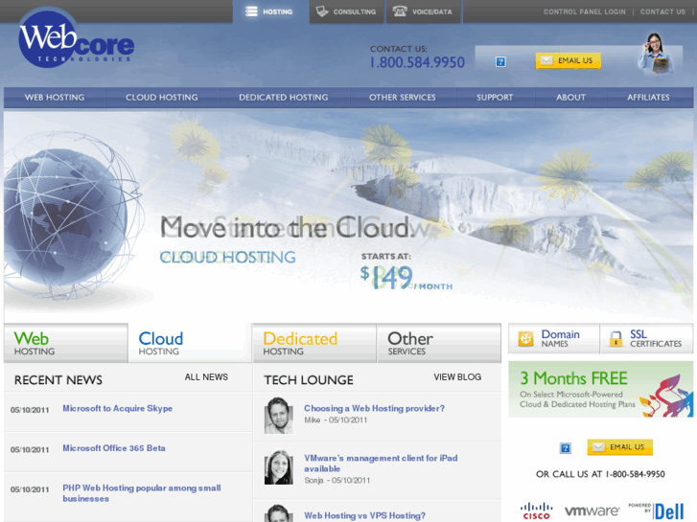Open Microsoft Office 365 Beta article
This screenshot has height=522, width=697.
[x=114, y=448]
